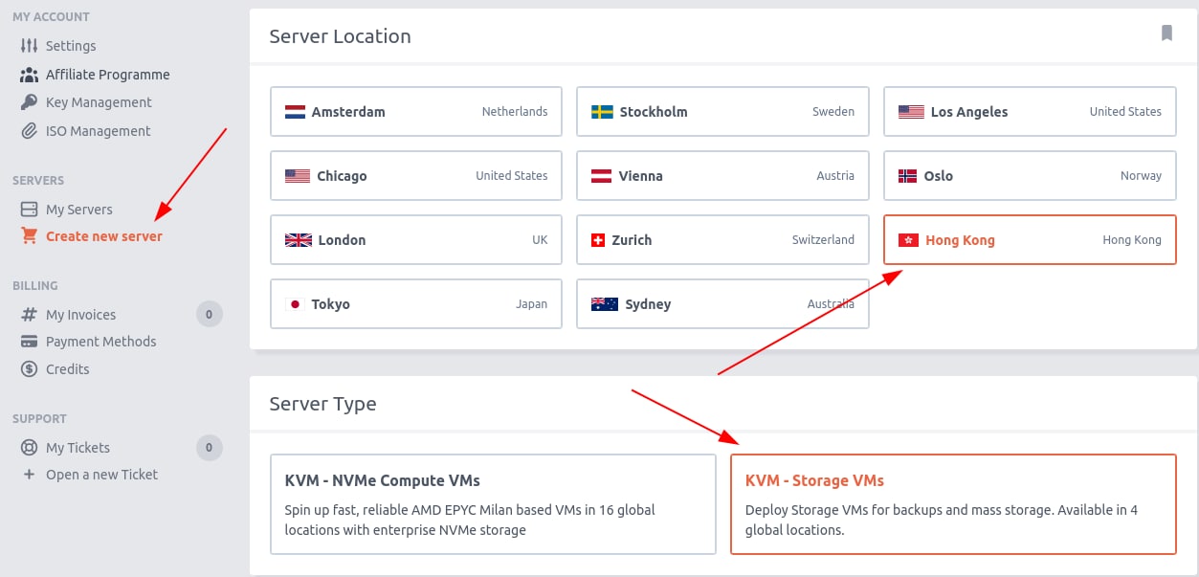Select the Zurich, Switzerland location
Image resolution: width=1199 pixels, height=577 pixels.
click(722, 240)
